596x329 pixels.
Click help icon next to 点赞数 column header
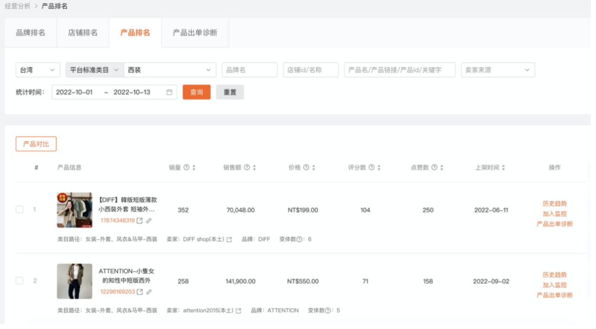coord(434,168)
